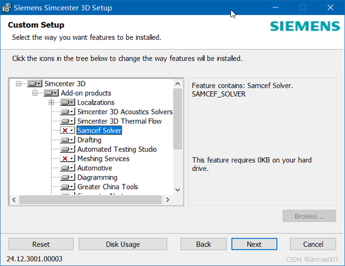
Task: Proceed with the Next button
Action: [x=254, y=244]
